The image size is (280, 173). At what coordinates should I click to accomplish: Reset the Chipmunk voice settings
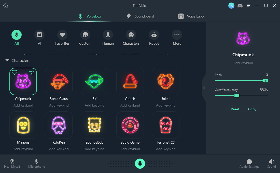point(235,109)
